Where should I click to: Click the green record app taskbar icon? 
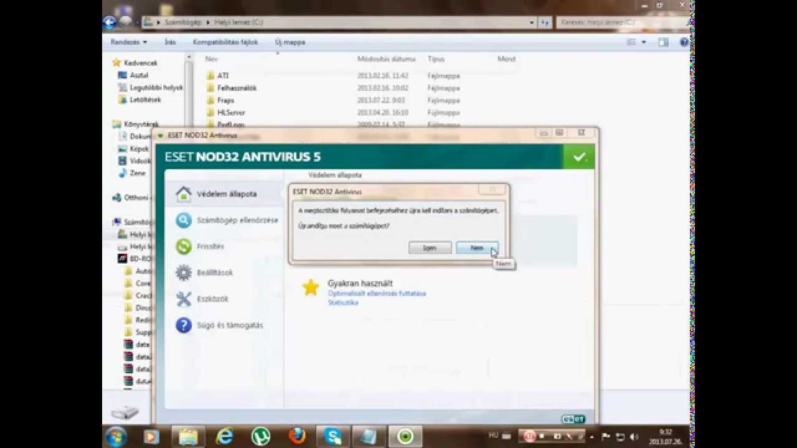coord(405,436)
